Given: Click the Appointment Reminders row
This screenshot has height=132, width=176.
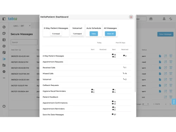Looking at the screenshot, I should pyautogui.click(x=87, y=109).
